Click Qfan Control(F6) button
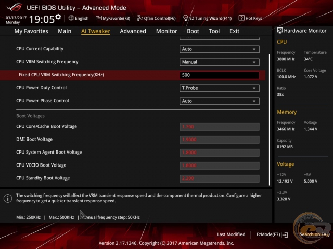The image size is (333, 249). (156, 18)
